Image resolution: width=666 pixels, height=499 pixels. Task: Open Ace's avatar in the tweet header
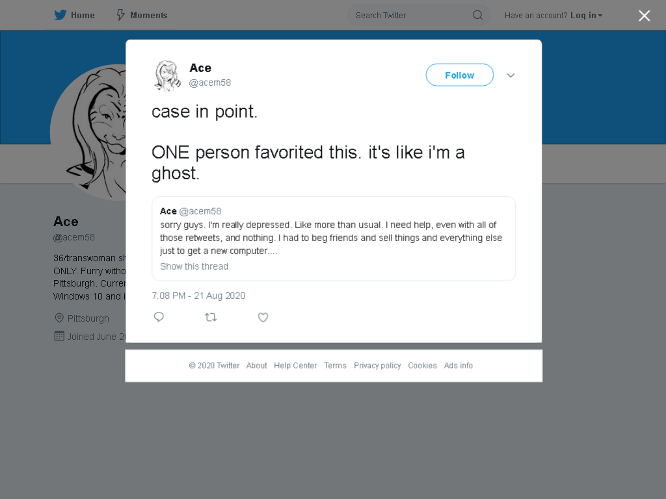[x=167, y=75]
